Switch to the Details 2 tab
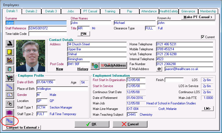222x133 pixels. click(x=31, y=11)
